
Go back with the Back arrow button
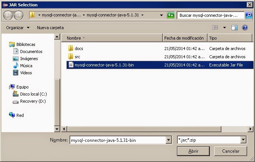[x=8, y=15]
